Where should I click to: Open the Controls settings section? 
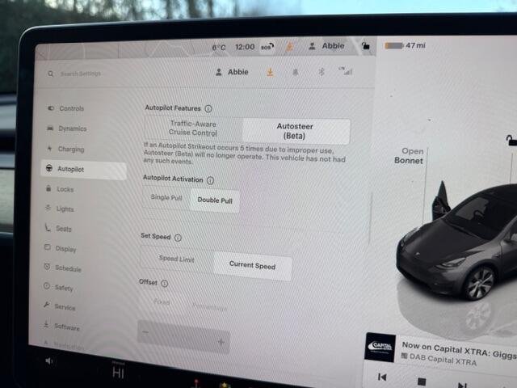[71, 108]
